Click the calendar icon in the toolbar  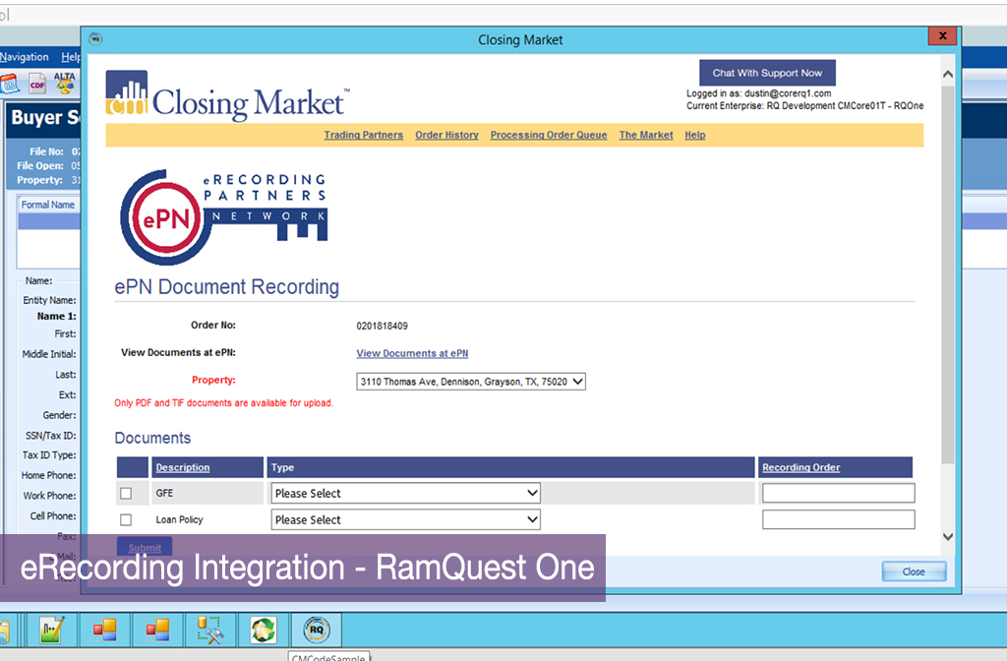coord(9,84)
